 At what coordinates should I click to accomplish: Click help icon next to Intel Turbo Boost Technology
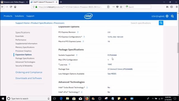[x=87, y=88]
